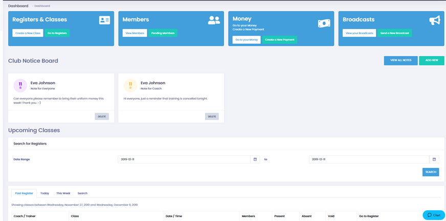Click the Members people icon
This screenshot has height=221, width=446.
click(x=214, y=20)
